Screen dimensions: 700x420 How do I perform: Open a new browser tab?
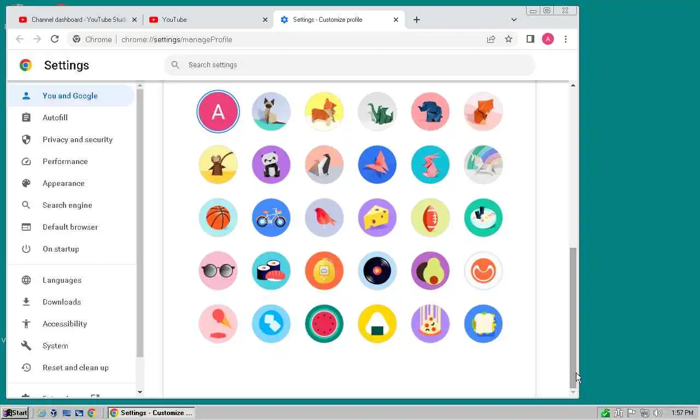tap(417, 20)
